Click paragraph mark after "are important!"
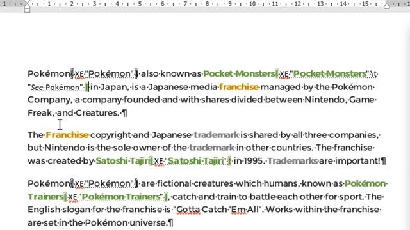The height and width of the screenshot is (230, 410). coord(383,161)
